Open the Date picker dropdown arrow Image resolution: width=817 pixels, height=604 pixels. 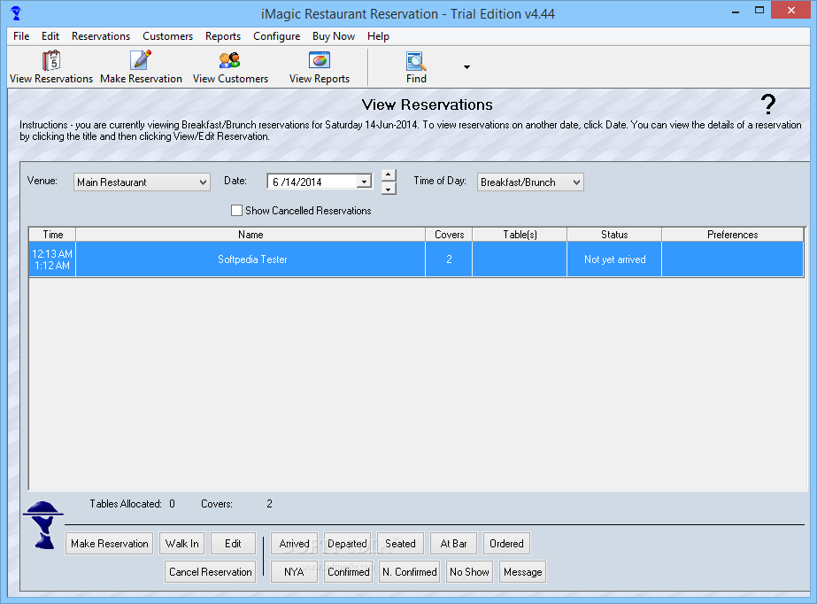pyautogui.click(x=364, y=182)
